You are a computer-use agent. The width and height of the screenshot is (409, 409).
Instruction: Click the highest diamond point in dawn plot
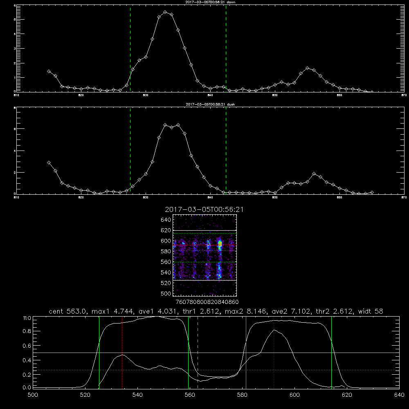pos(165,12)
